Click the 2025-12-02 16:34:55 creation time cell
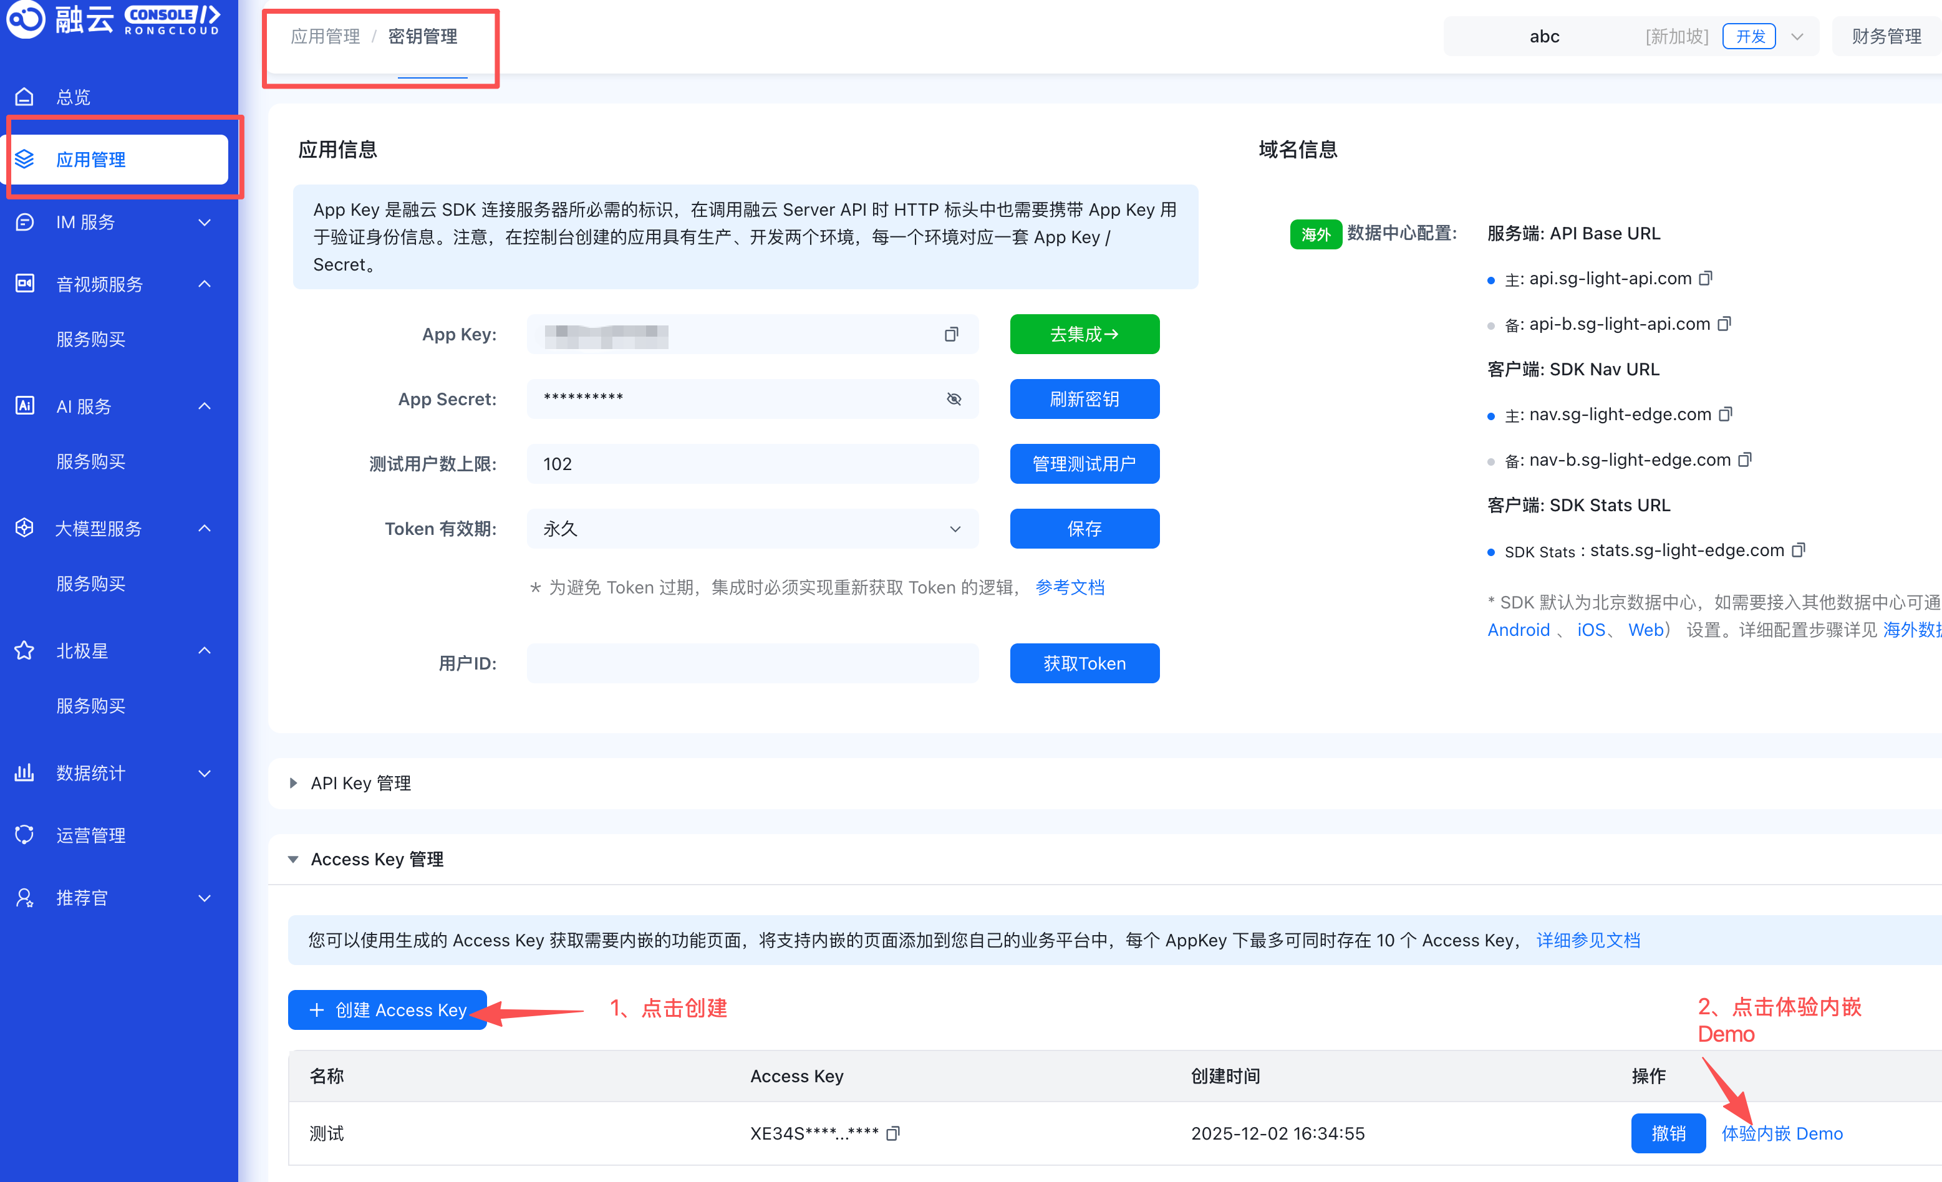This screenshot has height=1182, width=1942. point(1278,1133)
